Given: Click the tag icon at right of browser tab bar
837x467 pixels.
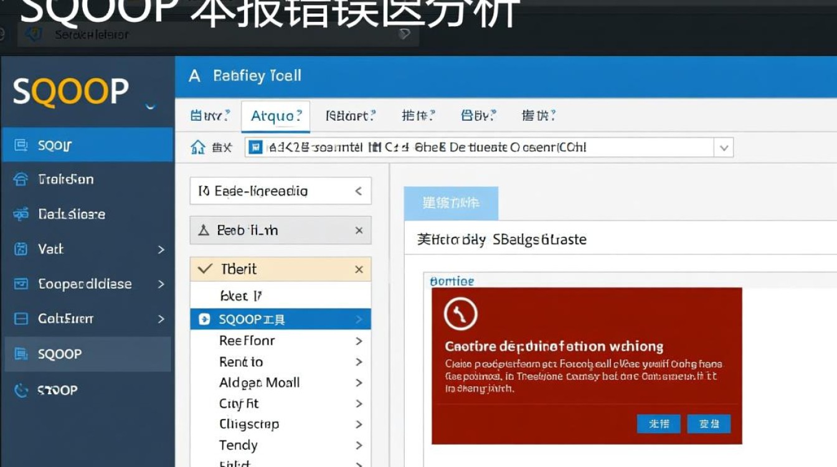Looking at the screenshot, I should coord(404,34).
